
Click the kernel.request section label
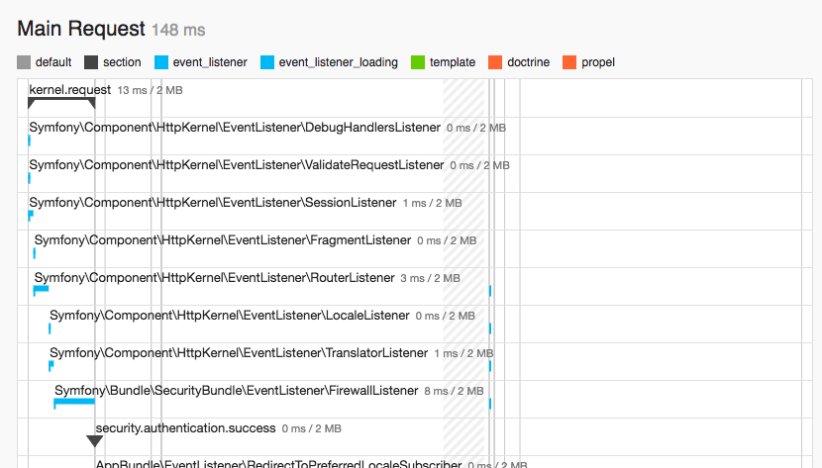pos(70,89)
